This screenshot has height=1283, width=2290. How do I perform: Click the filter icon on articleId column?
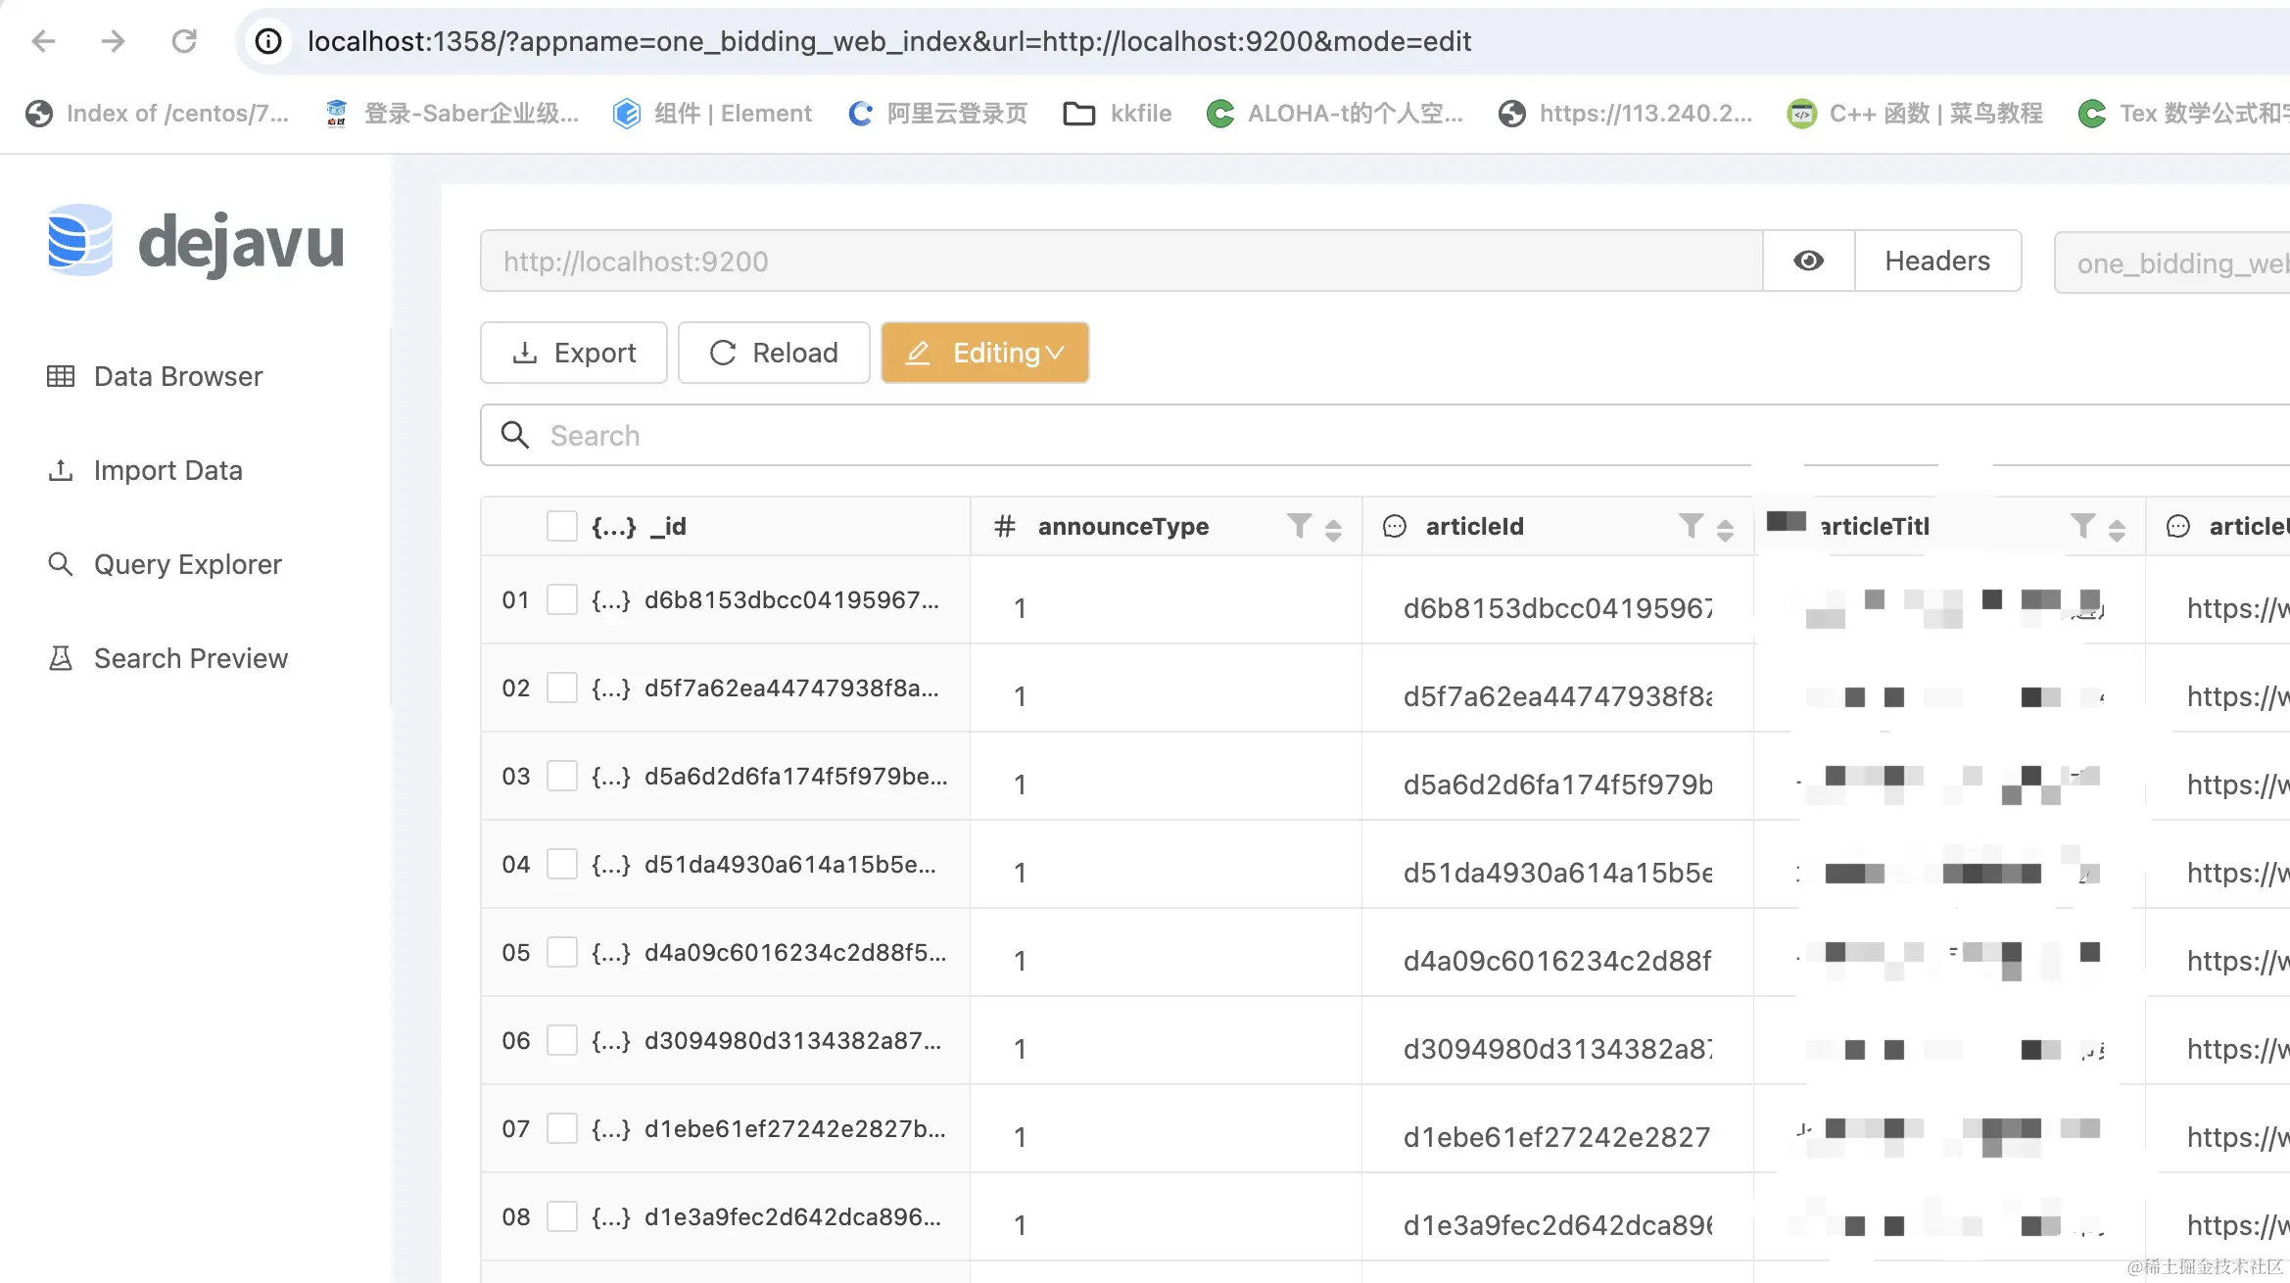(x=1691, y=526)
